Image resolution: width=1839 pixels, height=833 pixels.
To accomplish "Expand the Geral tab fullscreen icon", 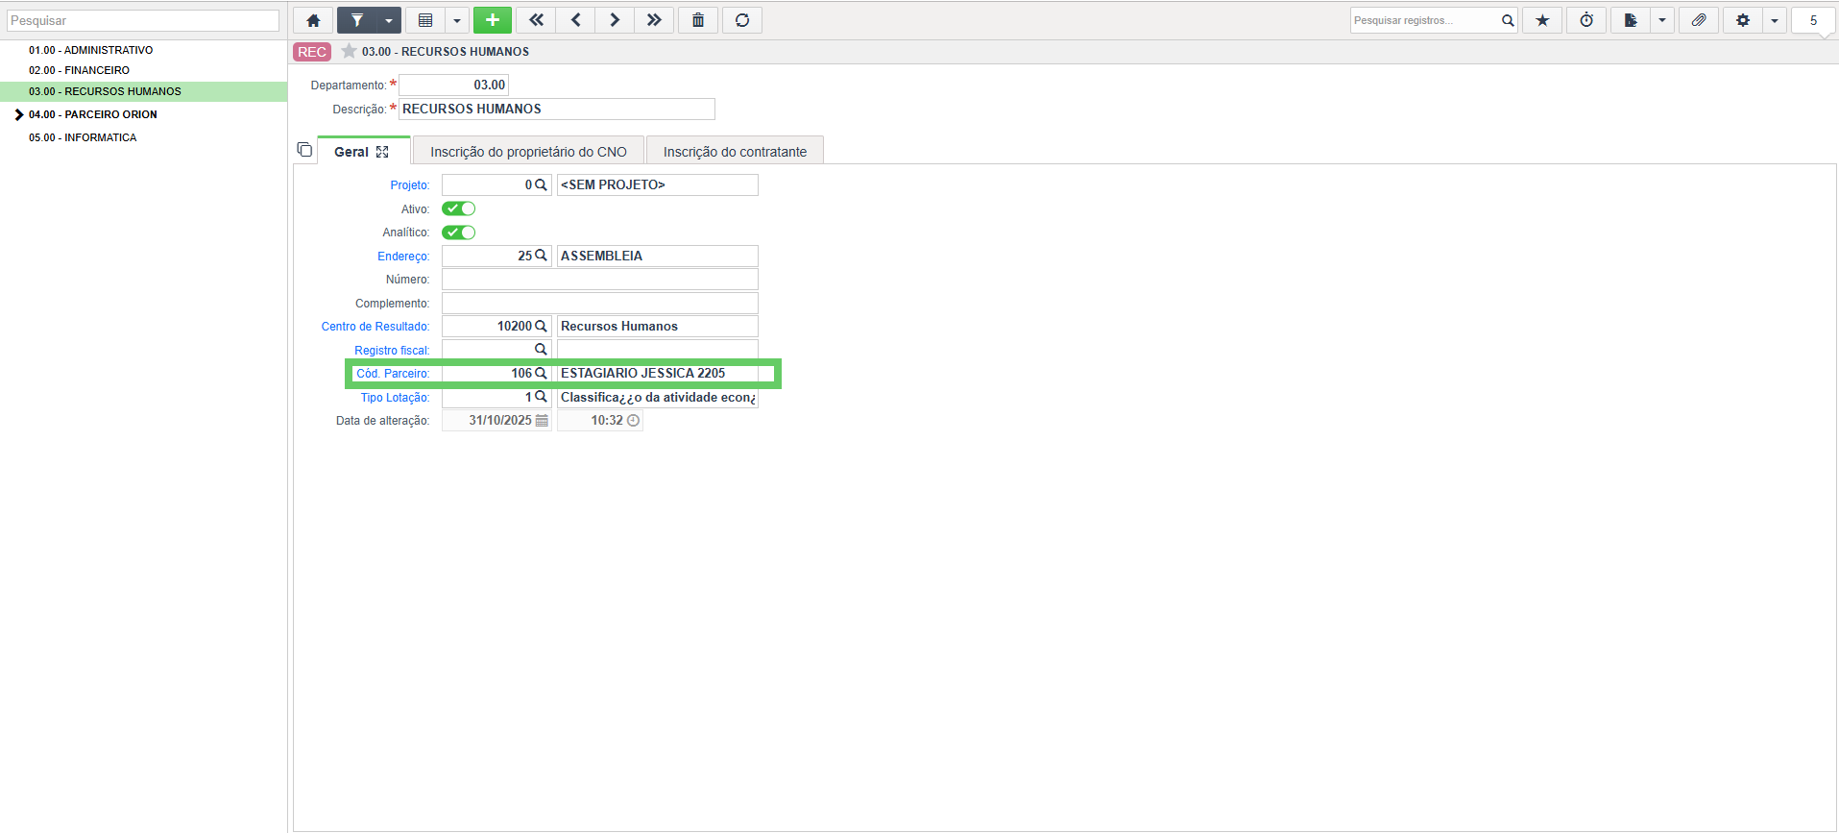I will pos(382,152).
